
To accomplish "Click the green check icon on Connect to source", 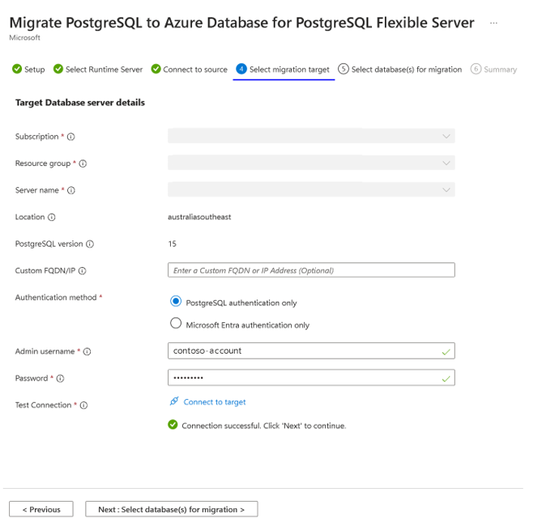I will [156, 69].
